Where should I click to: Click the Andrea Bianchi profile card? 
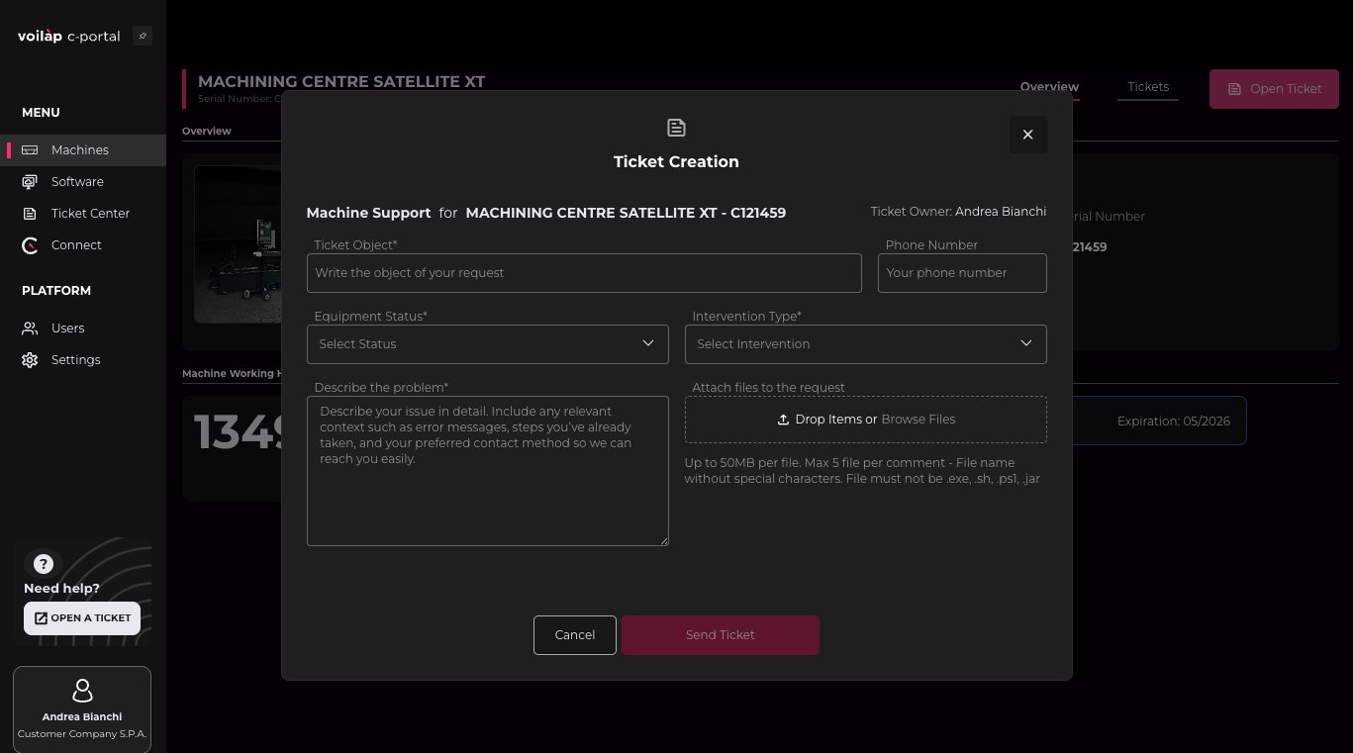pyautogui.click(x=82, y=709)
